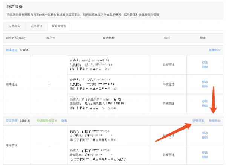226x165 pixels.
Task: Click 新增地址 in the 顺丰速运 header row
Action: [x=215, y=50]
